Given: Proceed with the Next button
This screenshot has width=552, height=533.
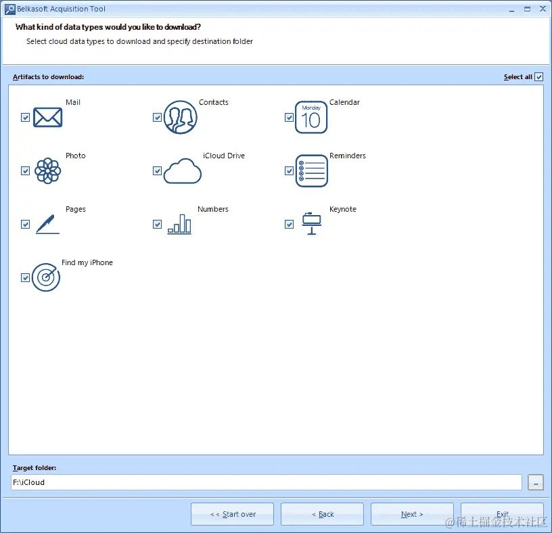Looking at the screenshot, I should (412, 514).
